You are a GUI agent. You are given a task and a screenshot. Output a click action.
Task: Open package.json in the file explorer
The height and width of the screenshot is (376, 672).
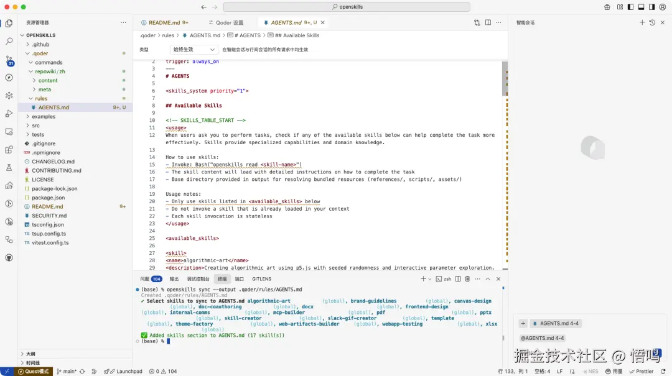point(48,198)
